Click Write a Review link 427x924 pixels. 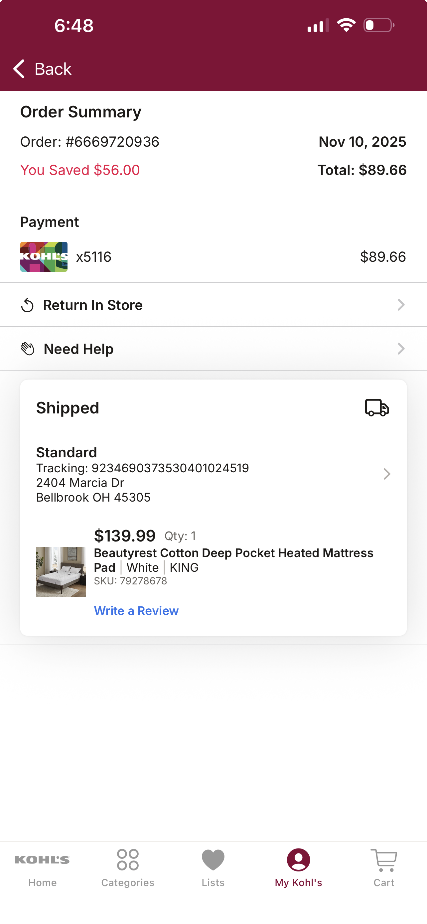click(136, 610)
